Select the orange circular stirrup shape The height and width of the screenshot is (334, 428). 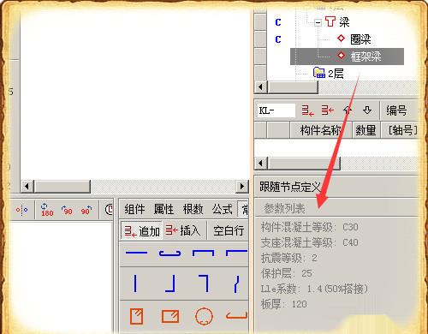(204, 316)
